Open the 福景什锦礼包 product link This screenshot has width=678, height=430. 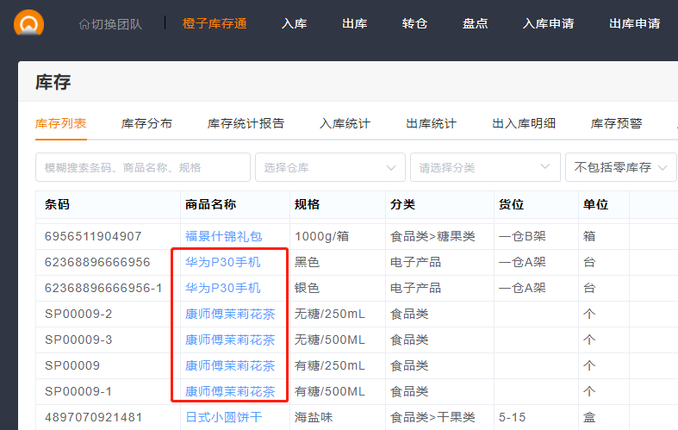(223, 236)
